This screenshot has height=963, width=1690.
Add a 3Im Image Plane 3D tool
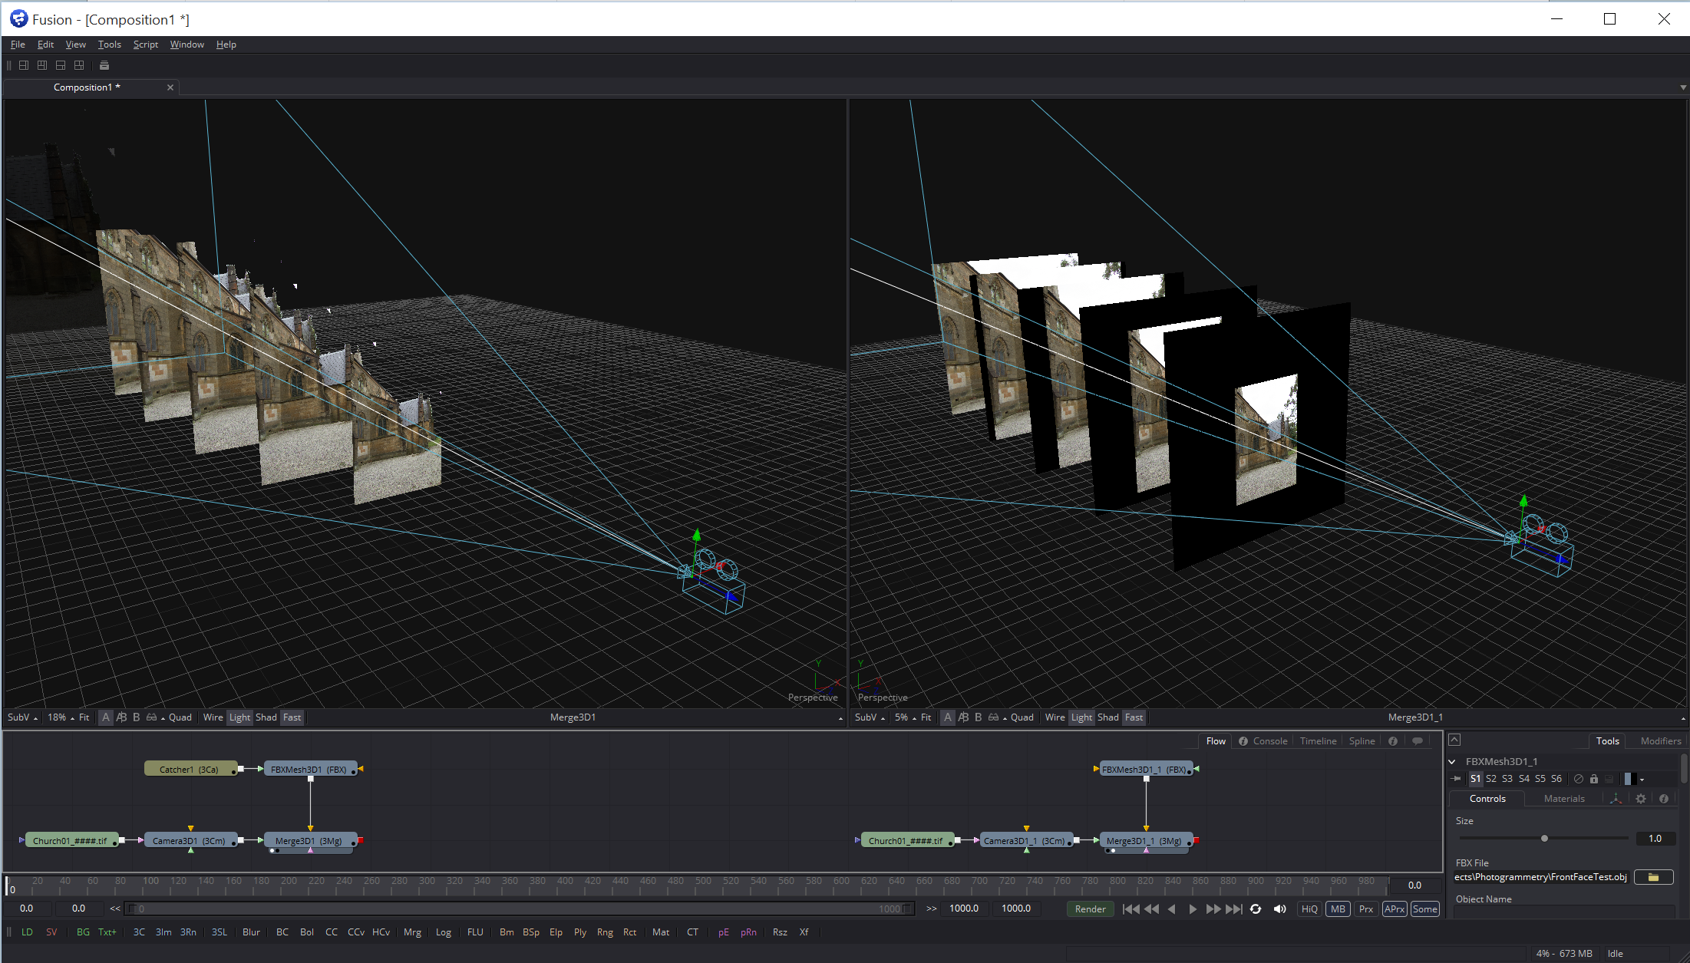coord(163,932)
